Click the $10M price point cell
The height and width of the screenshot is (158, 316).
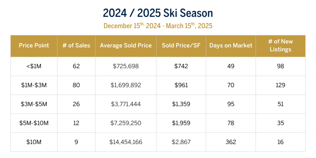34,142
